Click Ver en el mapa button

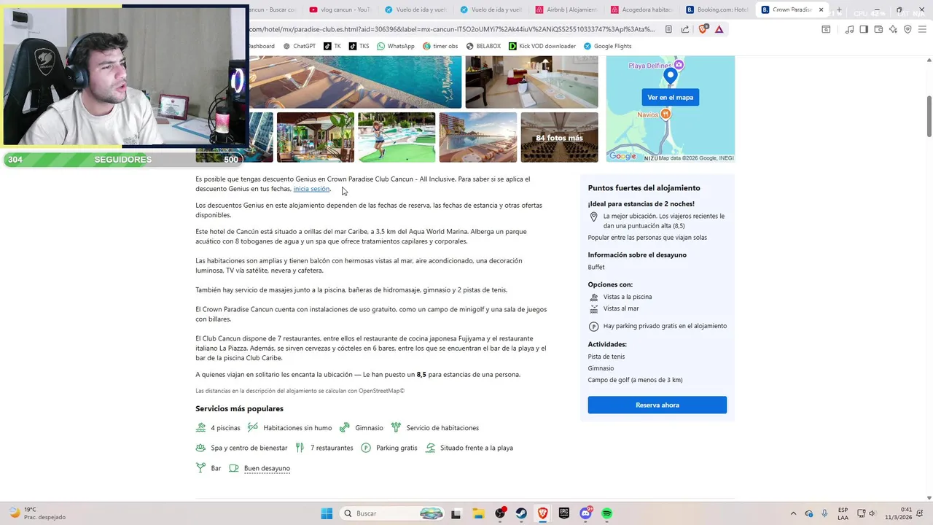(x=670, y=97)
